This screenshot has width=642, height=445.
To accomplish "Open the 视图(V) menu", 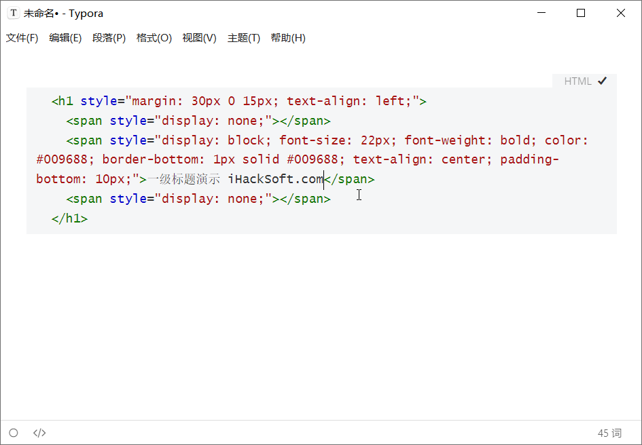I will [200, 38].
